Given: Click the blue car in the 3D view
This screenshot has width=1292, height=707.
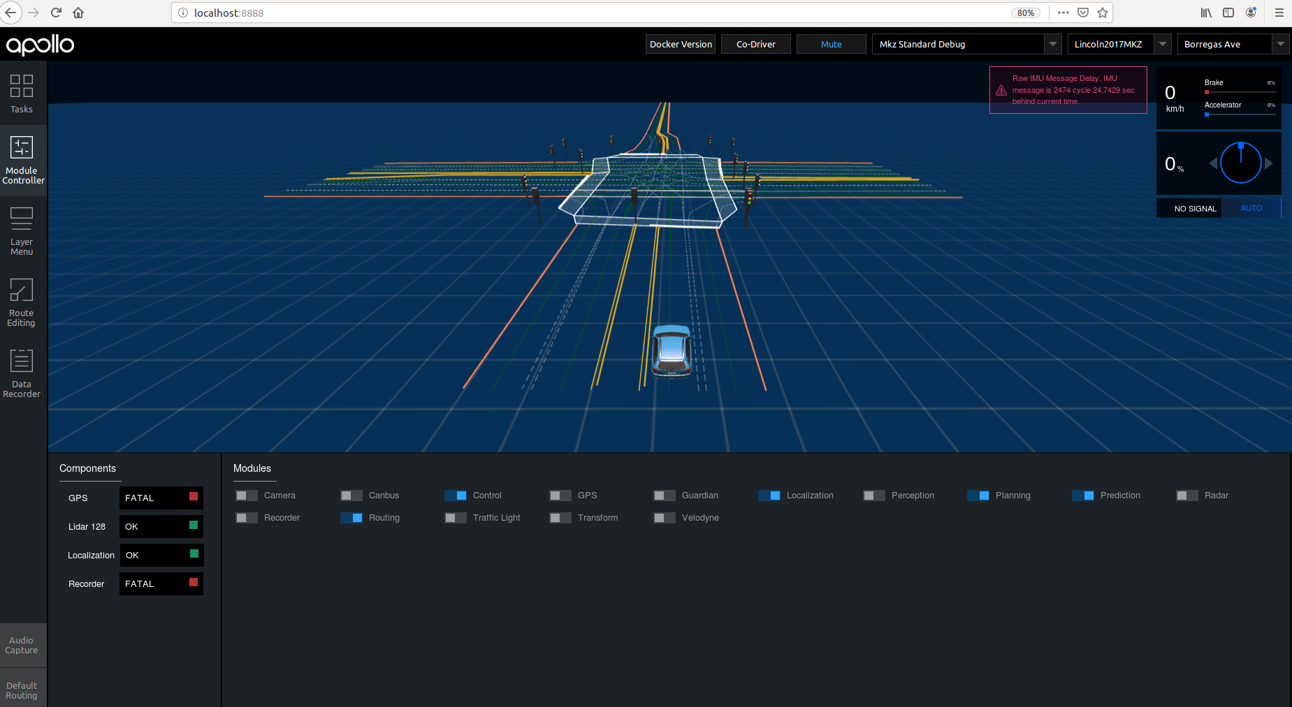Looking at the screenshot, I should 672,351.
